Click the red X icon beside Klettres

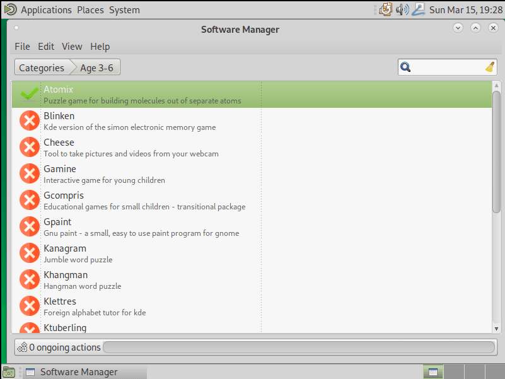click(x=30, y=306)
